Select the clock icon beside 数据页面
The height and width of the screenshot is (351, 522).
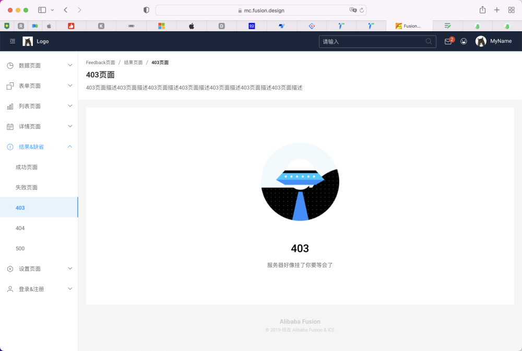pyautogui.click(x=10, y=65)
